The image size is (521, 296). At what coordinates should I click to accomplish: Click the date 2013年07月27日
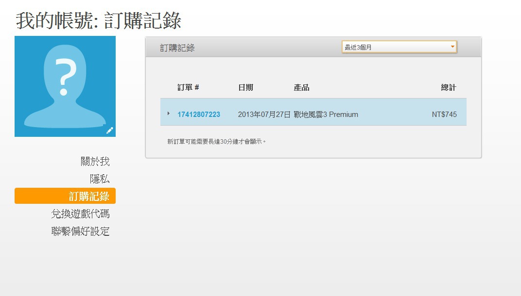coord(264,115)
